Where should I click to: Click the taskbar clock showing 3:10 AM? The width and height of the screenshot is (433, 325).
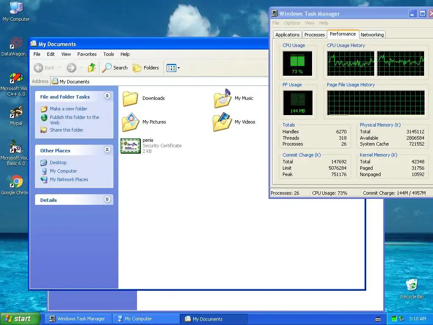click(x=417, y=319)
